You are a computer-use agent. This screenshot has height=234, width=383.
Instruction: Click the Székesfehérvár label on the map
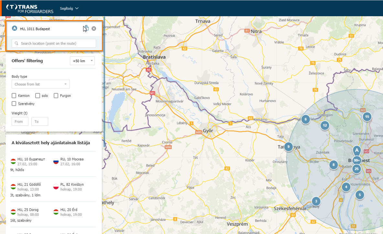pyautogui.click(x=290, y=208)
